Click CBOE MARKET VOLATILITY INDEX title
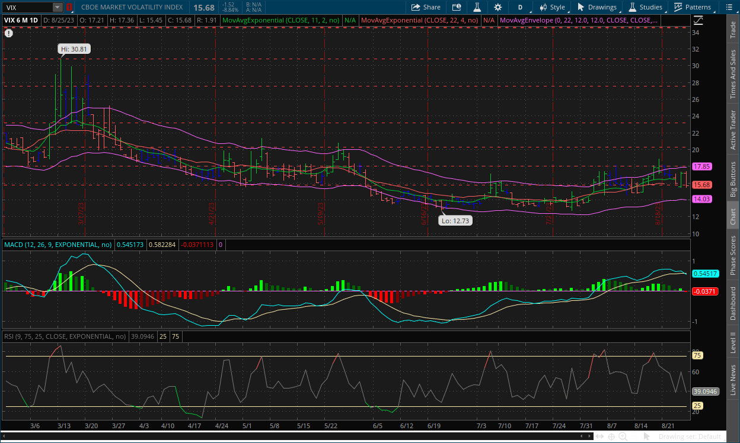This screenshot has width=740, height=443. click(132, 7)
